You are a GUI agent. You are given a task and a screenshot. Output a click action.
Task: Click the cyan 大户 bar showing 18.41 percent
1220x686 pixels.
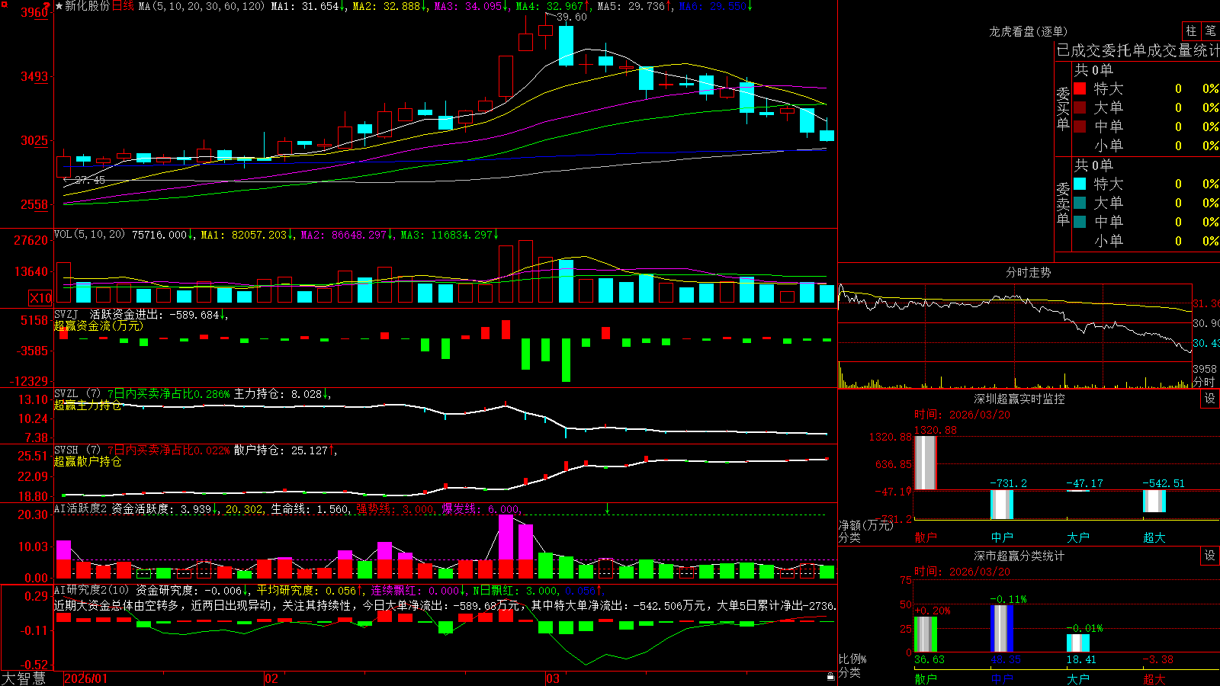[1078, 643]
